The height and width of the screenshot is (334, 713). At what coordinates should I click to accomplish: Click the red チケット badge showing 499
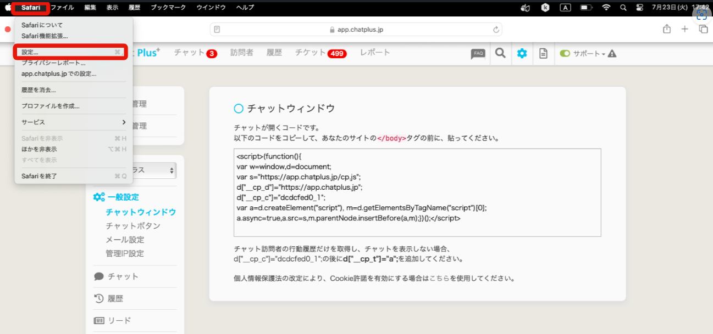point(336,54)
